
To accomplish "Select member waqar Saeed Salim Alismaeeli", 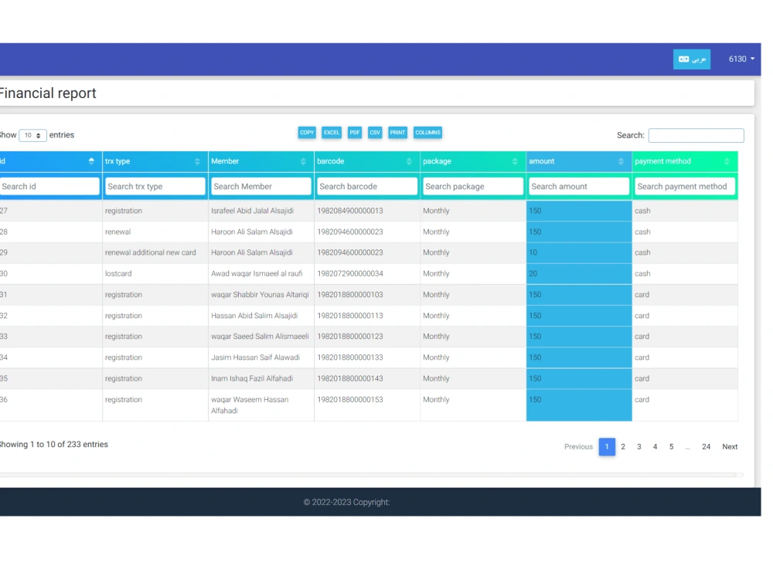I will (x=260, y=337).
